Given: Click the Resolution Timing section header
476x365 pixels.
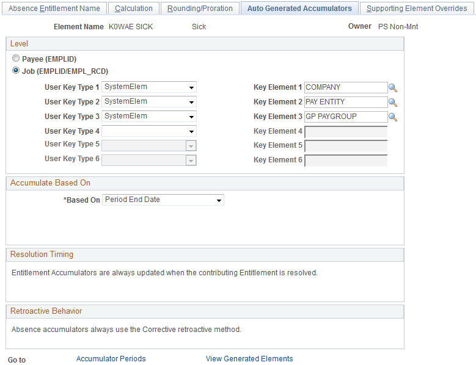Looking at the screenshot, I should tap(205, 255).
